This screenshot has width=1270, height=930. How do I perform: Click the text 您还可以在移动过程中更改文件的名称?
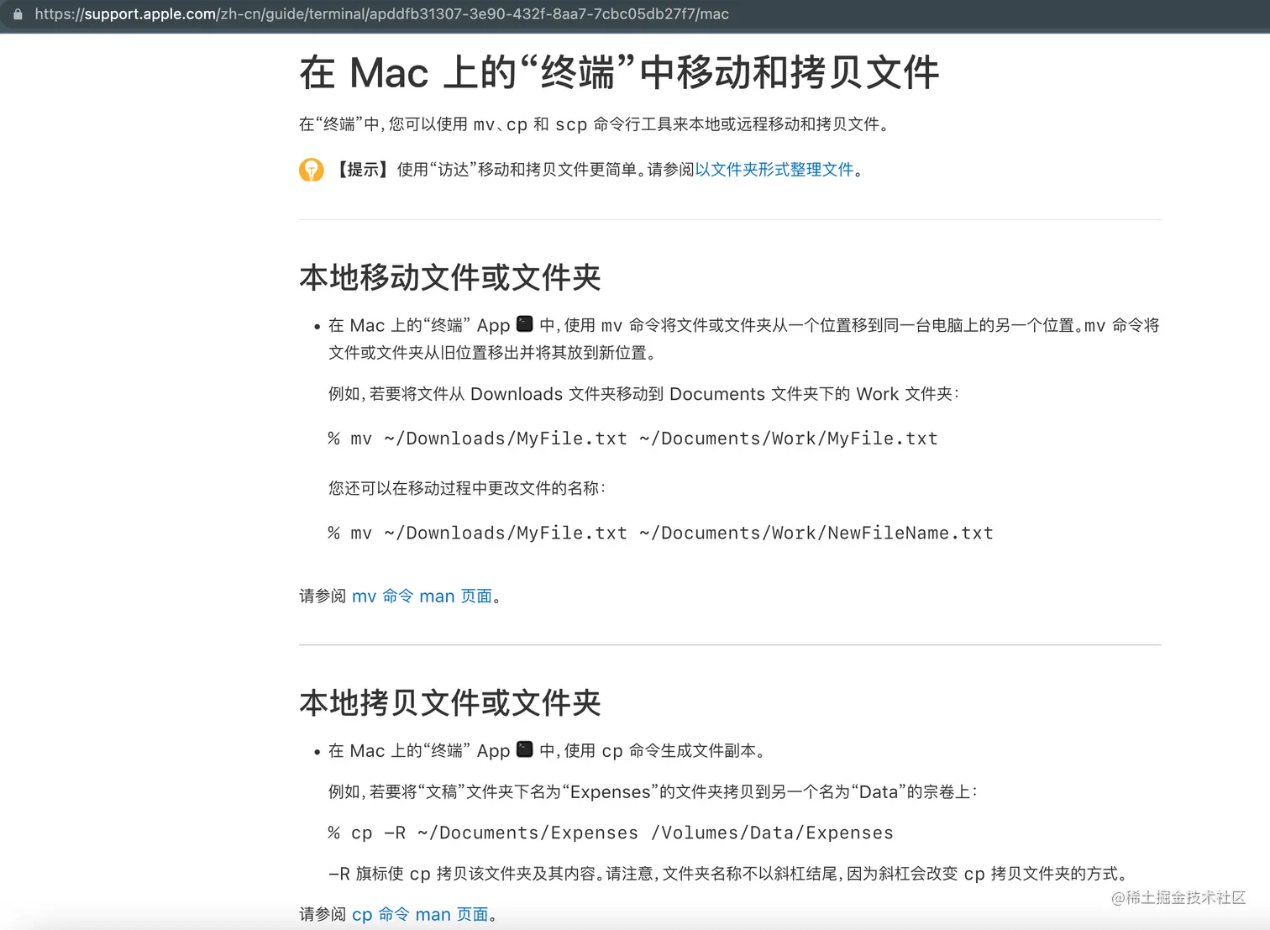click(467, 488)
